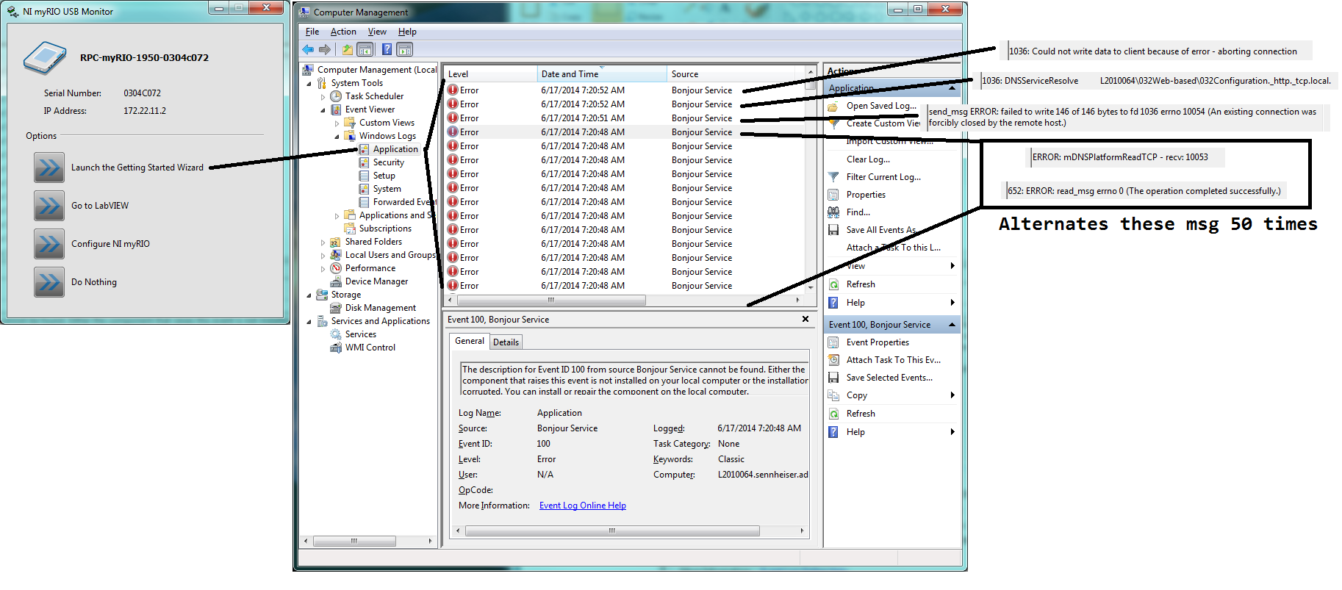Screen dimensions: 1342x590
Task: Click the Do Nothing arrow button
Action: coord(49,282)
